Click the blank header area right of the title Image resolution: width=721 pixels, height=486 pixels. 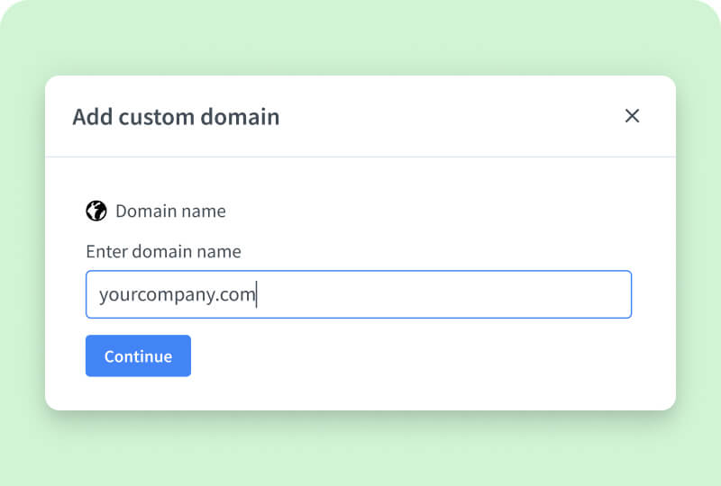coord(451,117)
